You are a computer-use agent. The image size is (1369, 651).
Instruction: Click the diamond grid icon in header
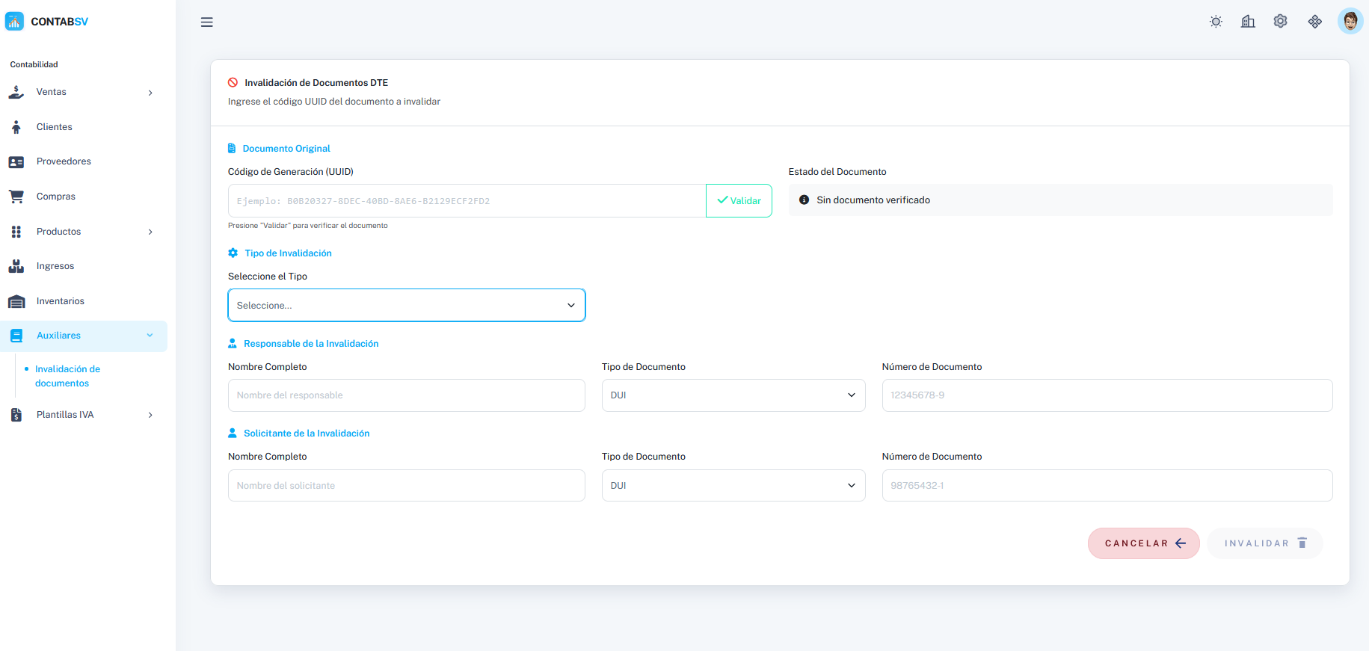pos(1315,22)
